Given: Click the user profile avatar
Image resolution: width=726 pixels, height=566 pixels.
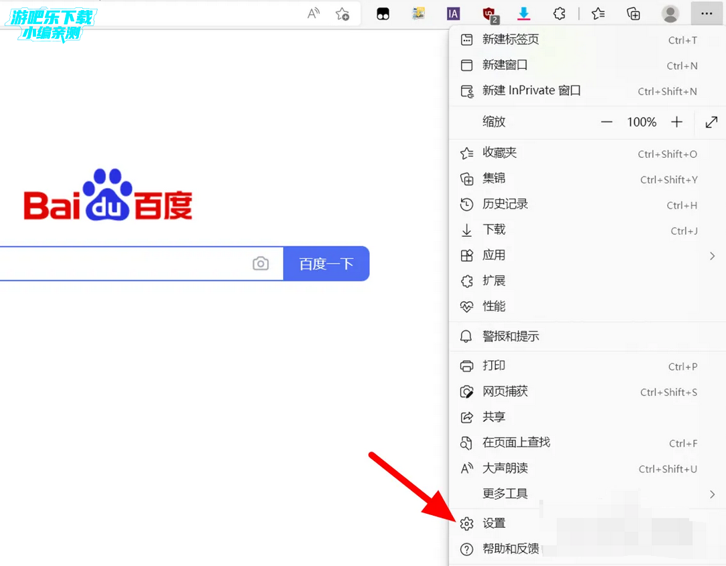Looking at the screenshot, I should point(670,13).
